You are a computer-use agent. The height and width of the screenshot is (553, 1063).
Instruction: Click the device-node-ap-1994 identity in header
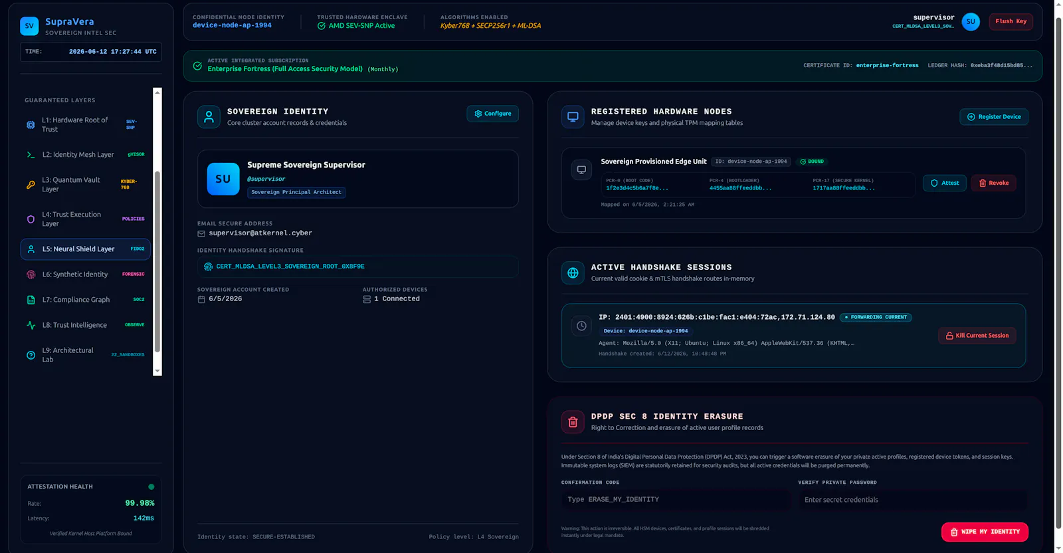click(x=232, y=25)
